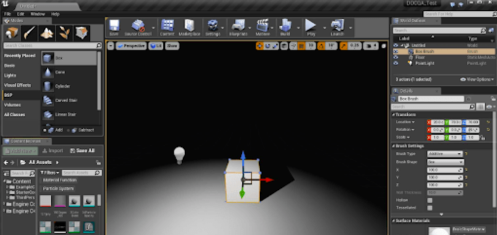
Task: Open View Options in World Outliner
Action: (x=477, y=79)
